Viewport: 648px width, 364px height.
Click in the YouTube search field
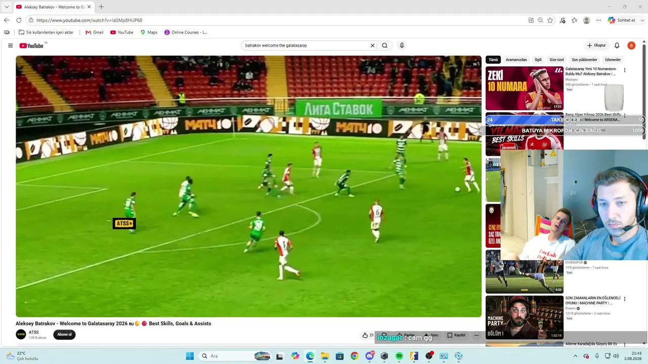click(x=306, y=45)
